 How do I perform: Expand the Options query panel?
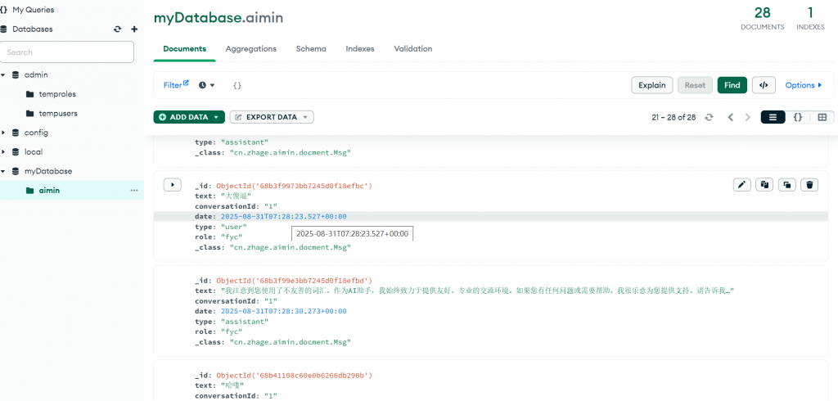tap(803, 85)
